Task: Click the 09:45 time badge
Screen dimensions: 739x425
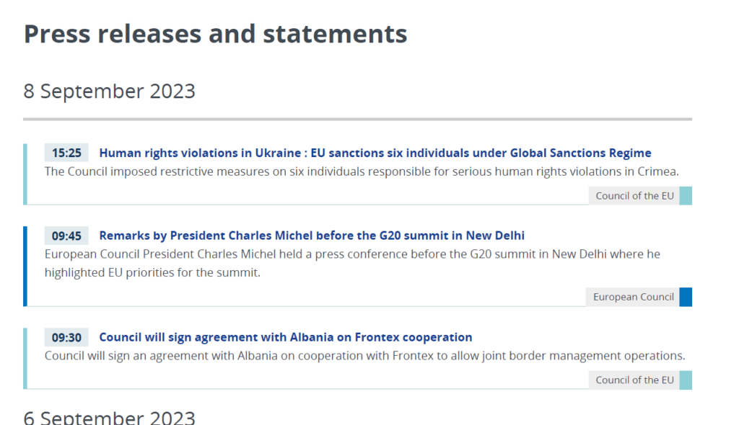Action: tap(66, 236)
